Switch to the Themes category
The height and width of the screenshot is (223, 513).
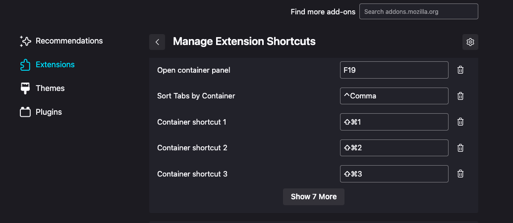click(50, 88)
